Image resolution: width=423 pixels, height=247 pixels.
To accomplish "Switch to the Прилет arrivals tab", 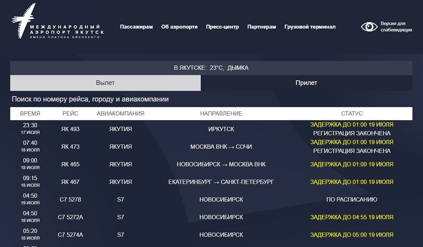I will click(307, 83).
